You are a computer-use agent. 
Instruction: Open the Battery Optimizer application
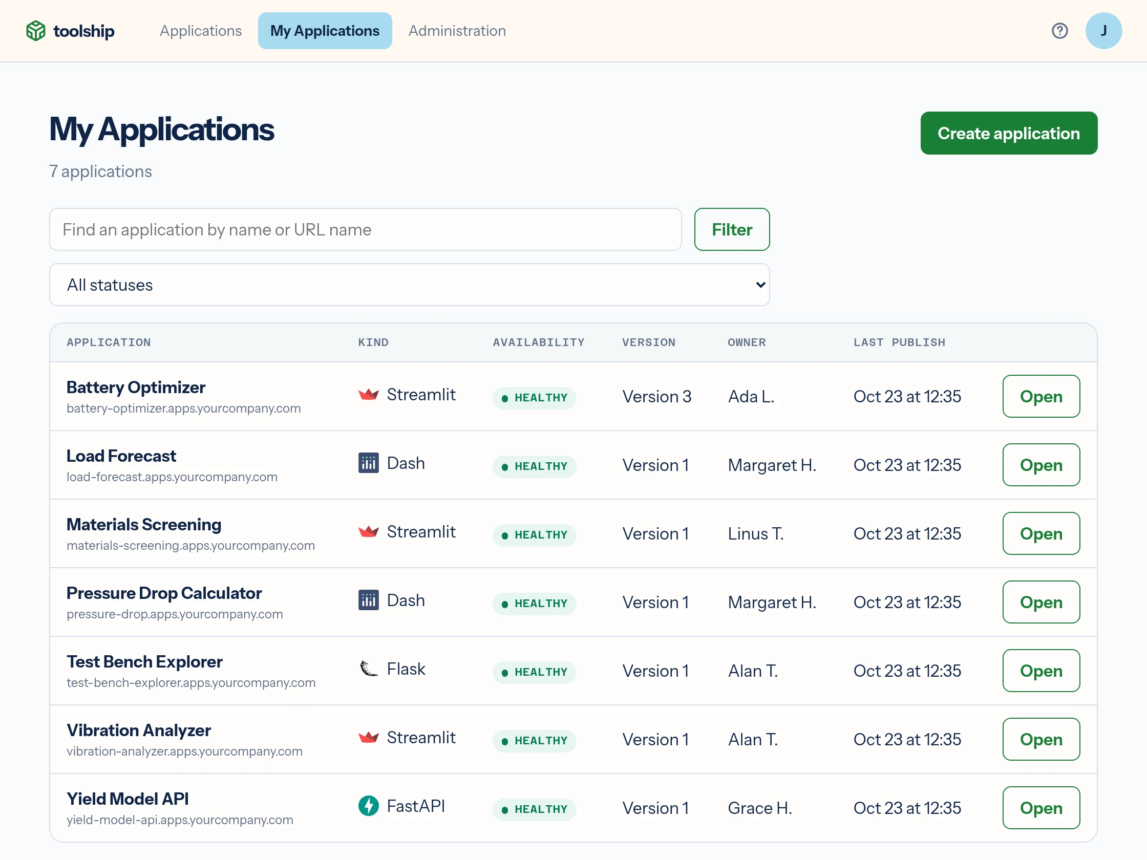1040,397
